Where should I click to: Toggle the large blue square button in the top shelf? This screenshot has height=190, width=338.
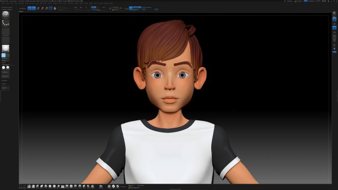tap(131, 8)
